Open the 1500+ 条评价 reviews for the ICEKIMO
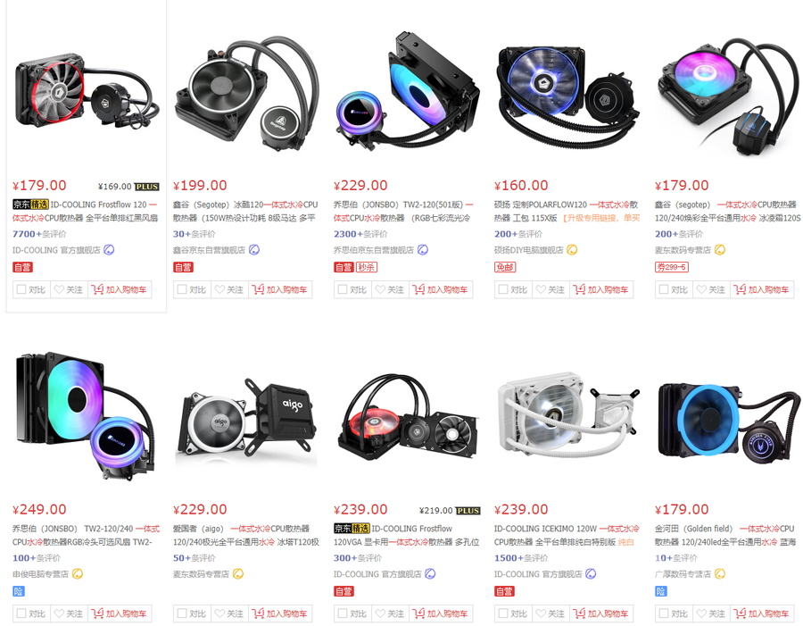The image size is (803, 626). [x=521, y=558]
